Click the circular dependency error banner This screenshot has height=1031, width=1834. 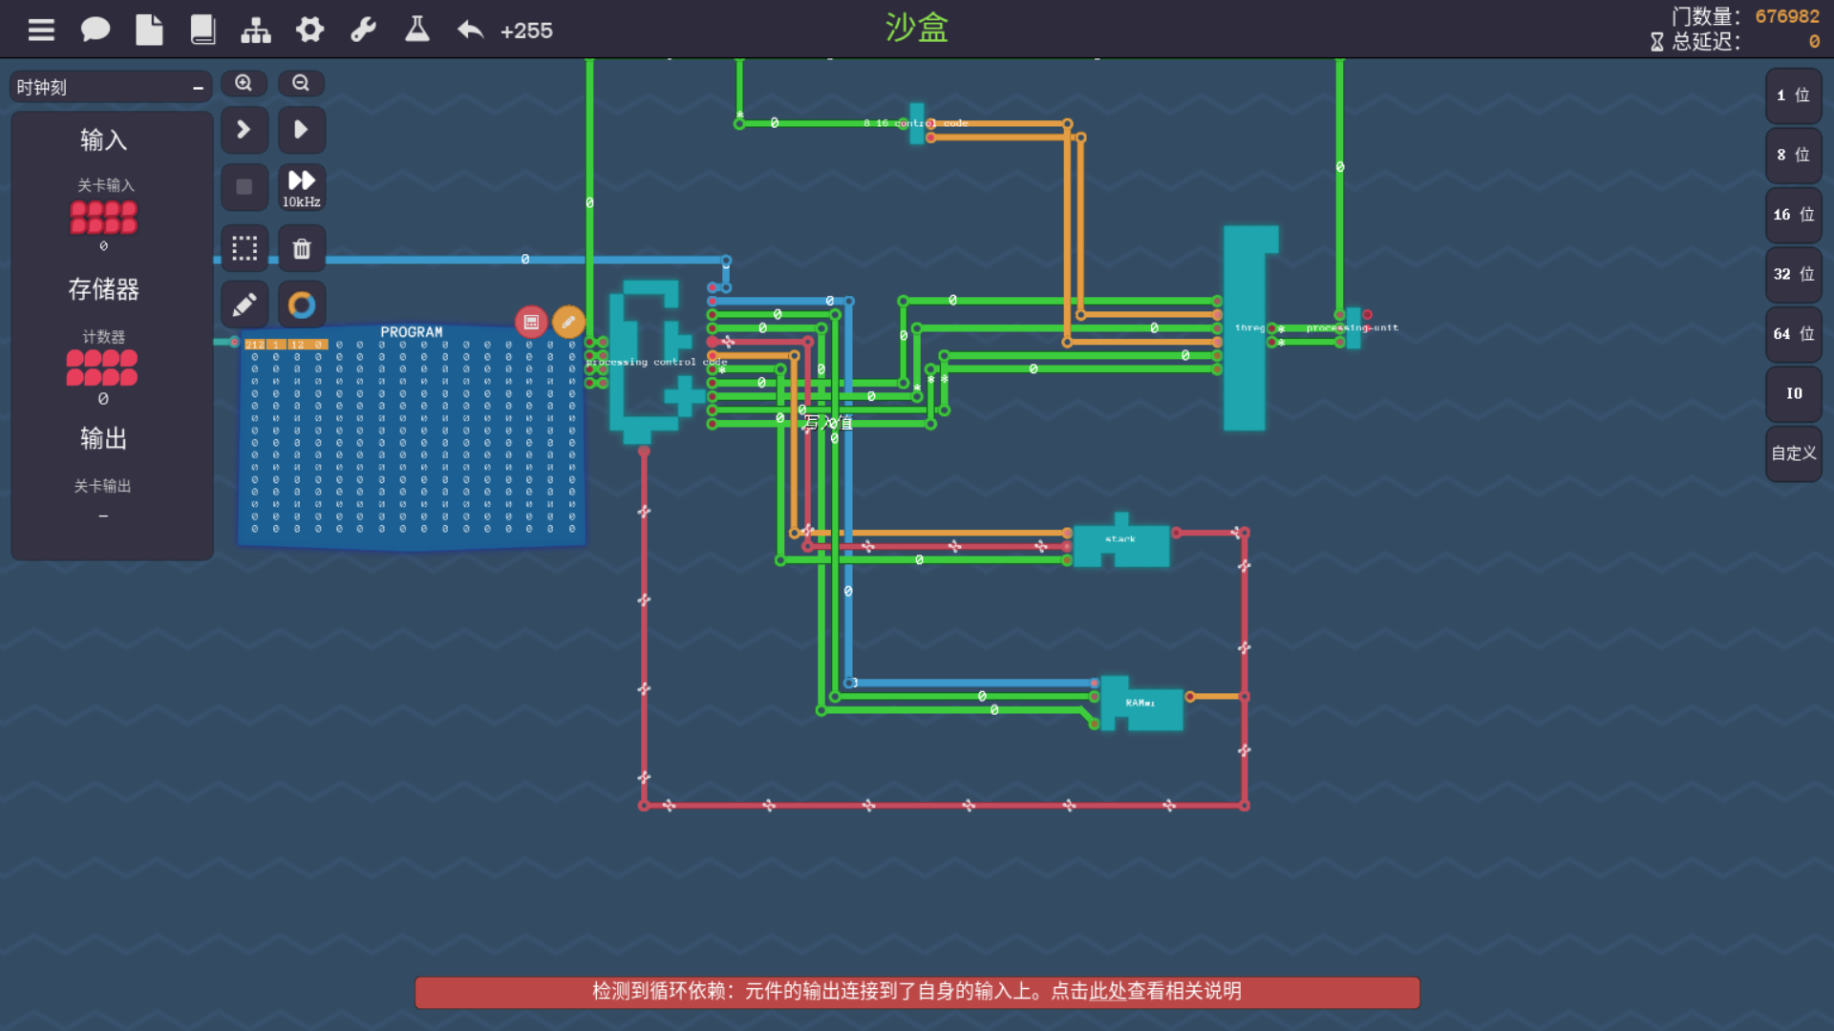917,992
